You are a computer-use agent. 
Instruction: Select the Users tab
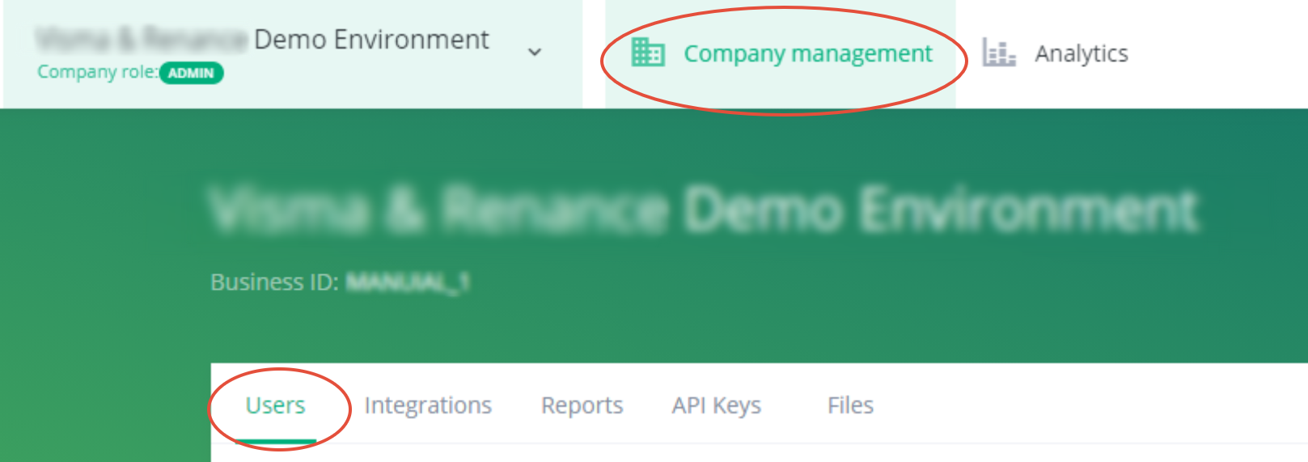point(276,405)
